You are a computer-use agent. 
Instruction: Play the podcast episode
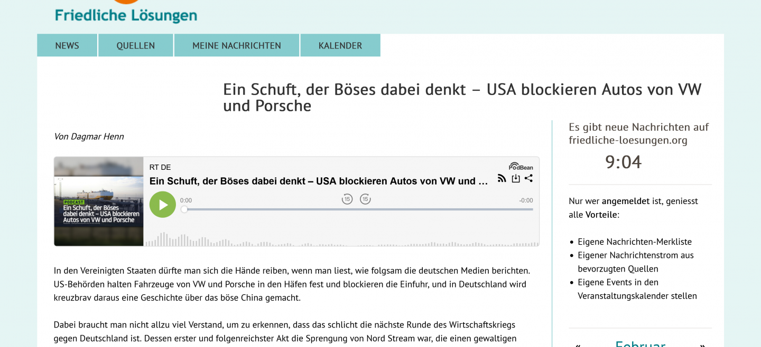162,205
